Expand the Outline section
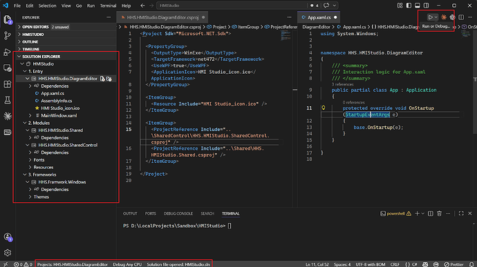This screenshot has width=477, height=267. [x=66, y=41]
